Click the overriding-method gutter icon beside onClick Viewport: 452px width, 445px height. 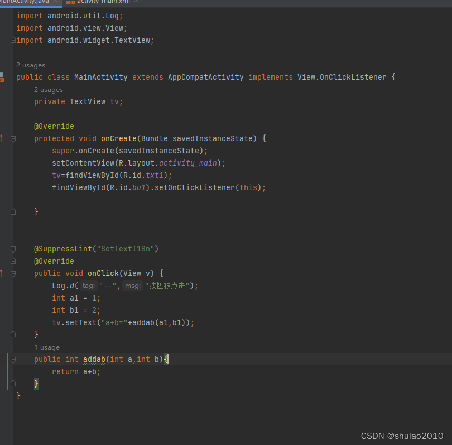[2, 273]
